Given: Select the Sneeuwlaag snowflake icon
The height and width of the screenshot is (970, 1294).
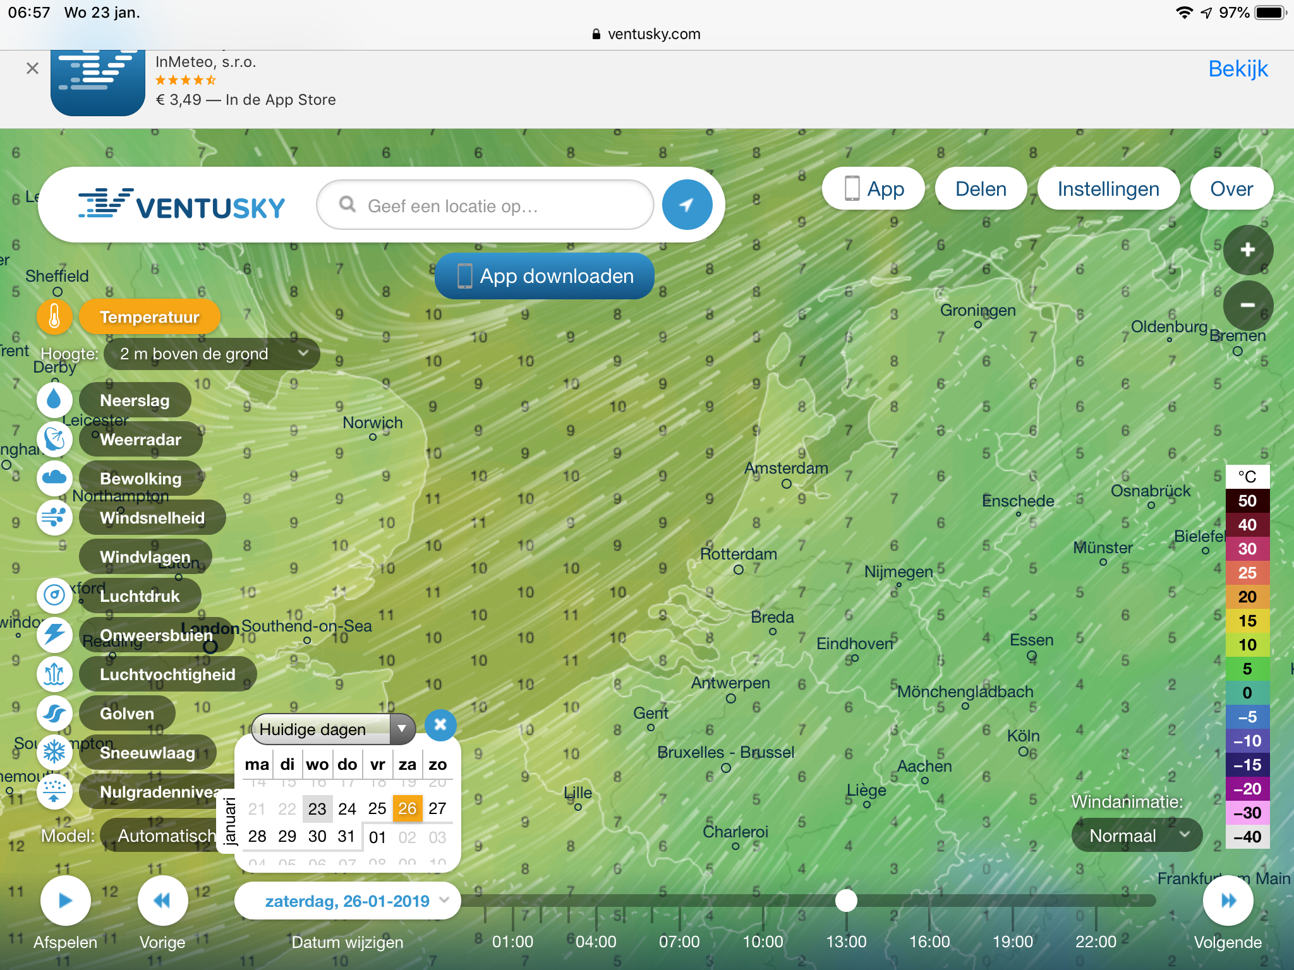Looking at the screenshot, I should pyautogui.click(x=54, y=752).
